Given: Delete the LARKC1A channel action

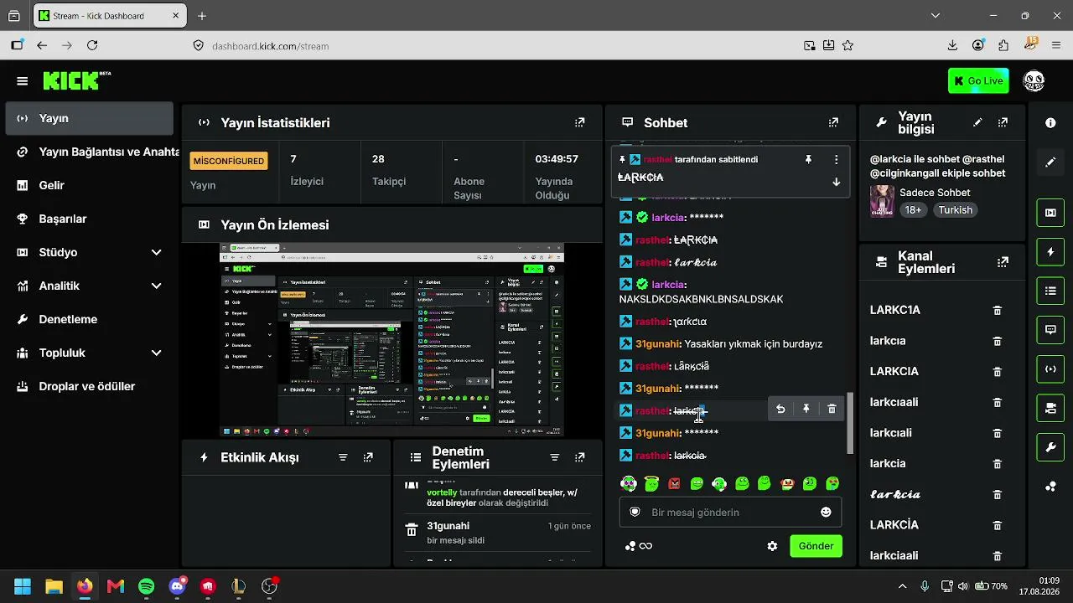Looking at the screenshot, I should 998,310.
